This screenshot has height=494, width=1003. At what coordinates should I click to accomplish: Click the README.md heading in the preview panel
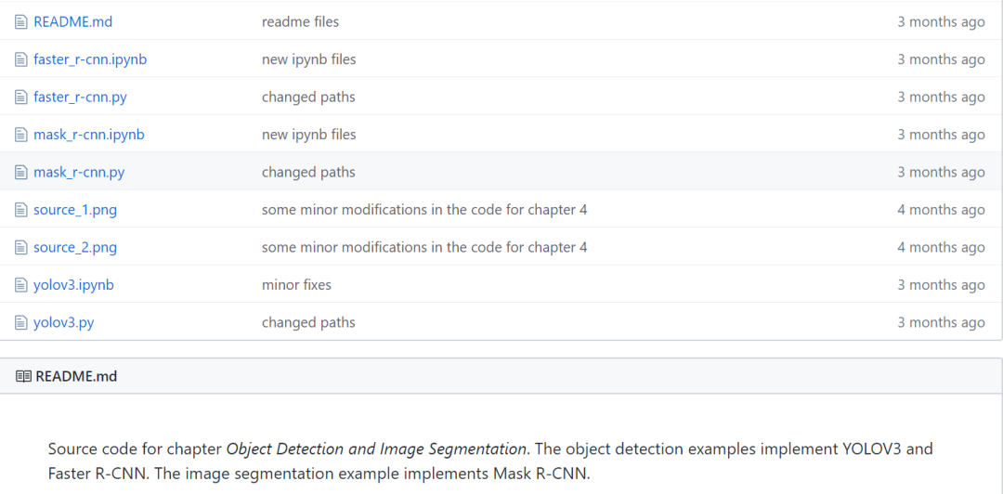[76, 376]
